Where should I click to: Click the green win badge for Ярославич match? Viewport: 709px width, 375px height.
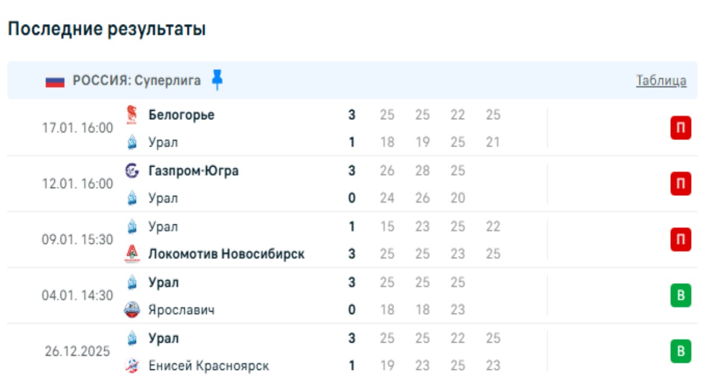click(x=680, y=296)
